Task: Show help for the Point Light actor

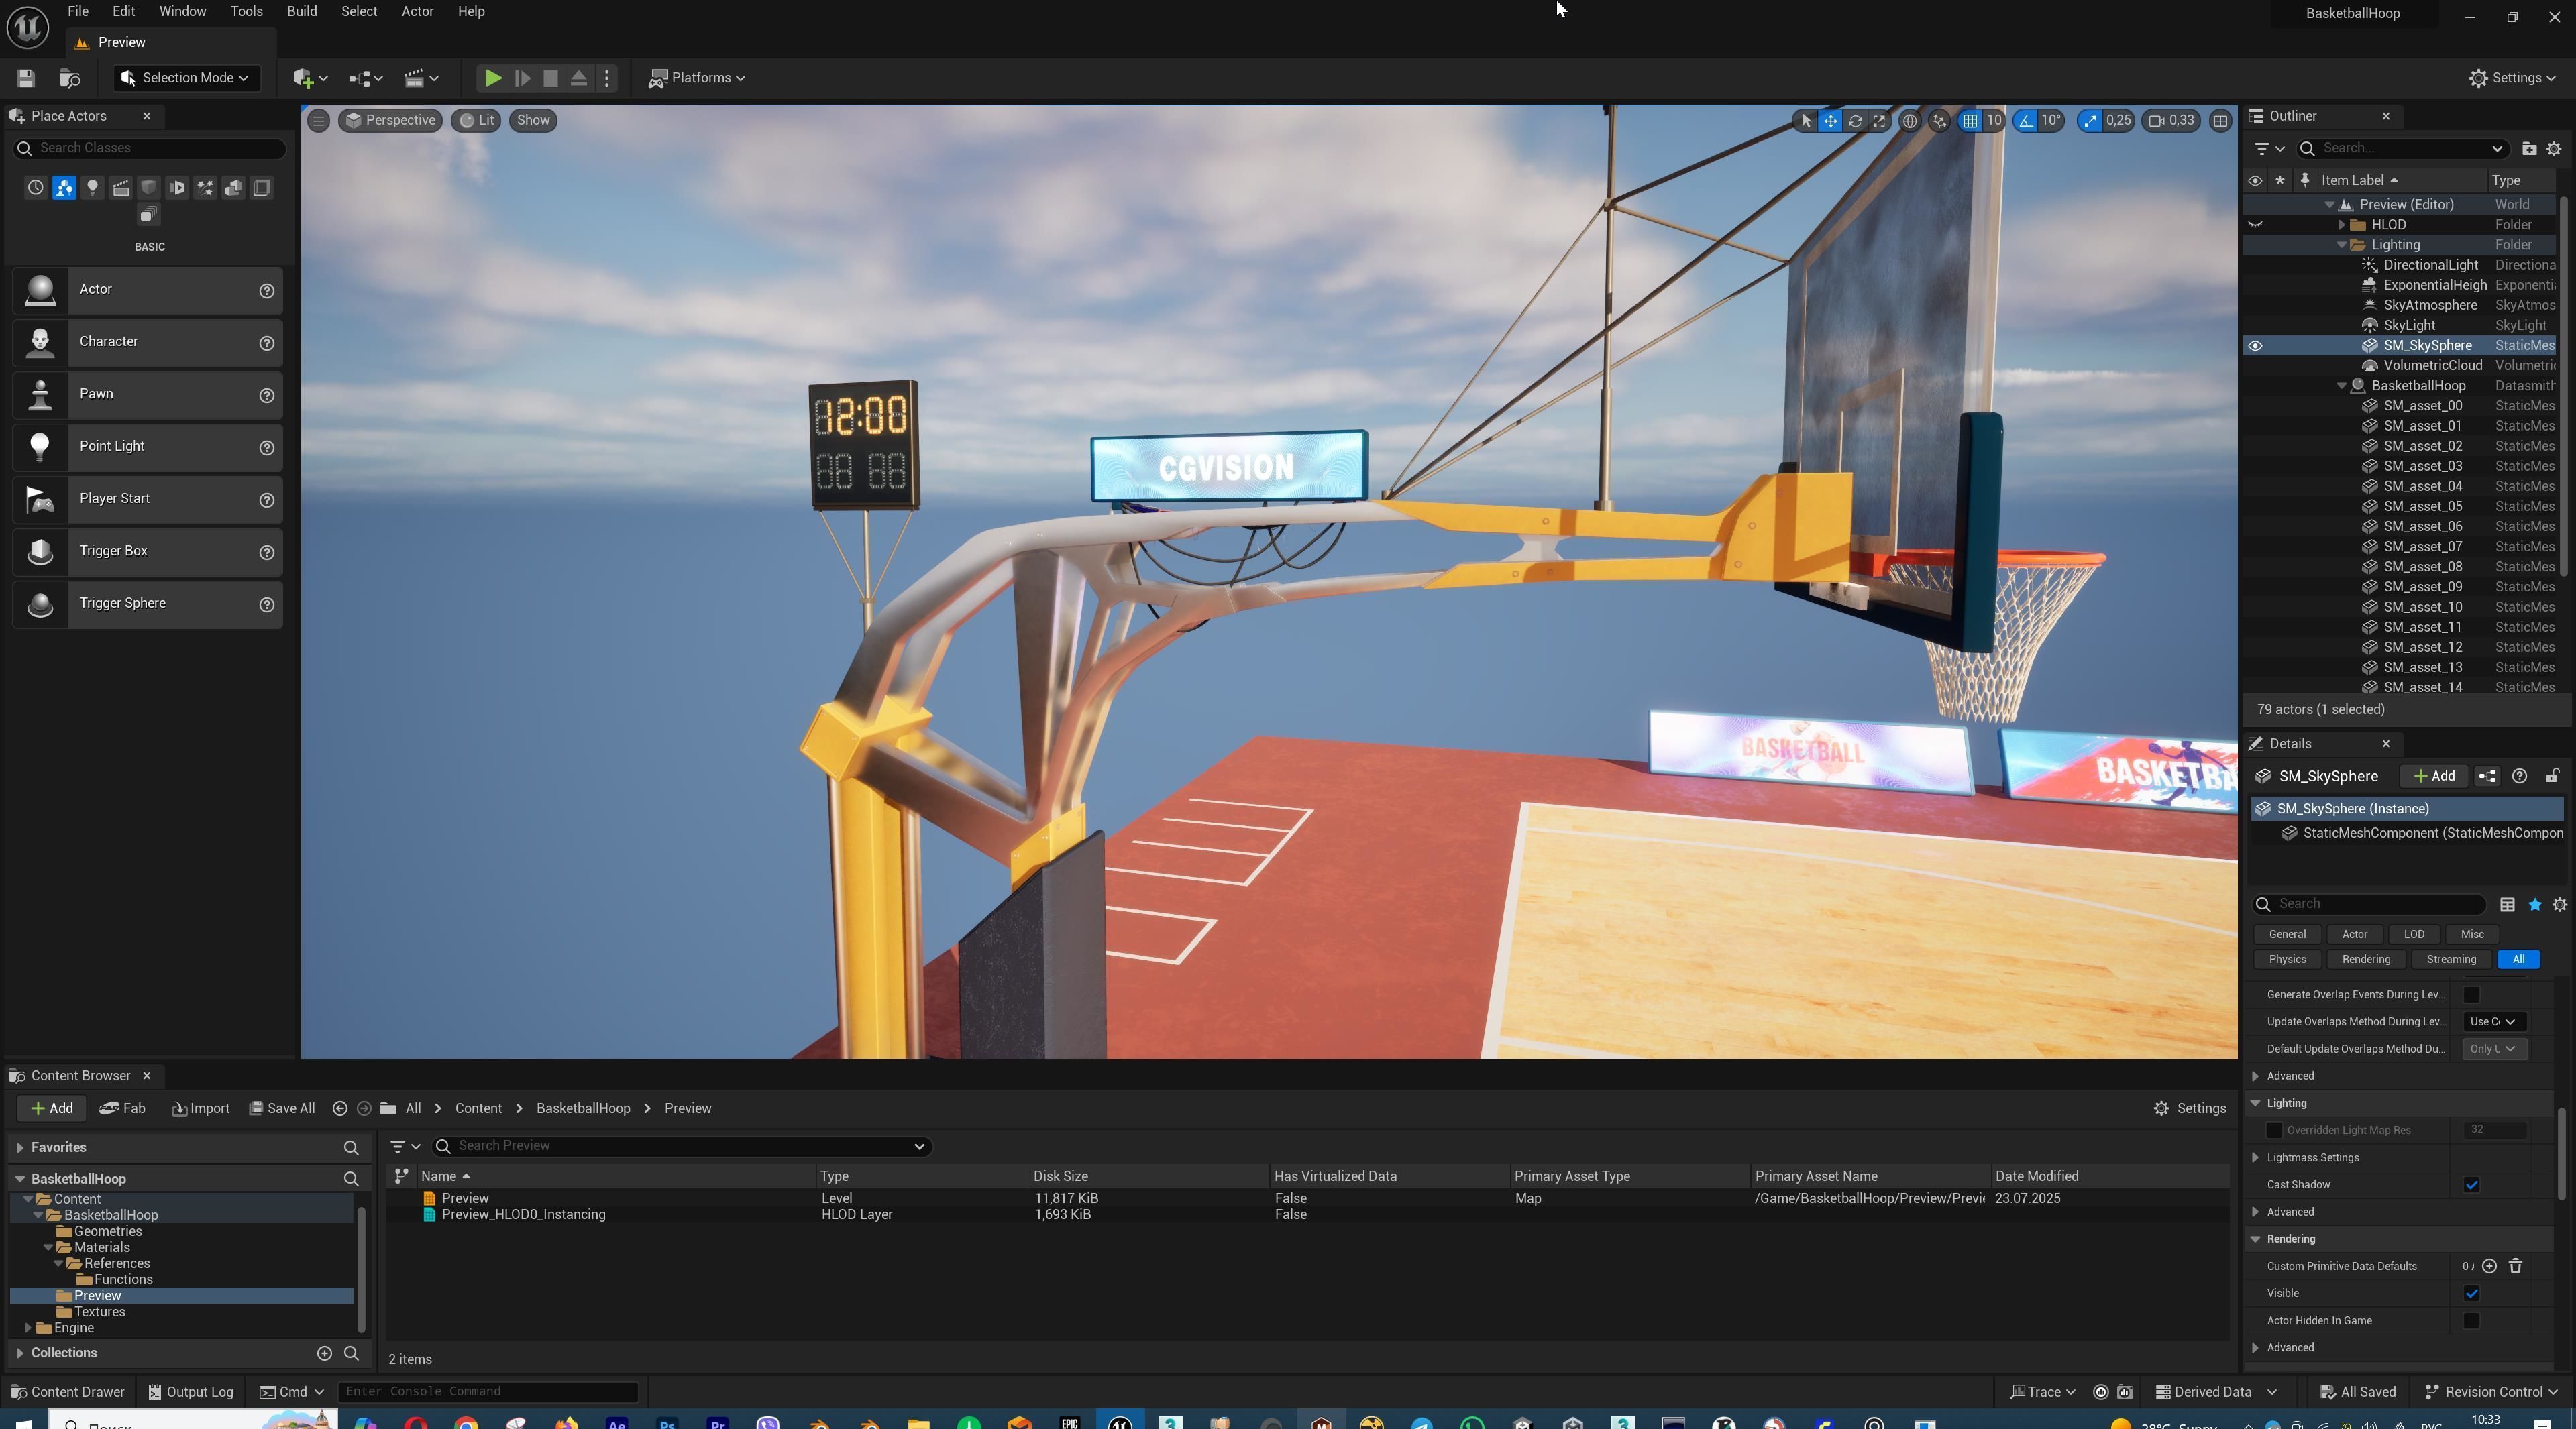Action: click(x=266, y=448)
